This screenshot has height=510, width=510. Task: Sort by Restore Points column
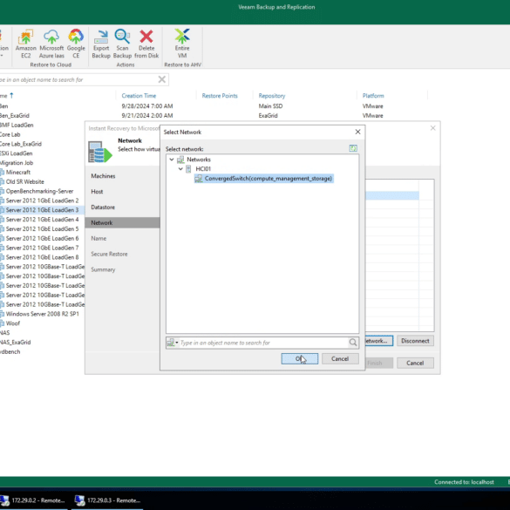(220, 96)
